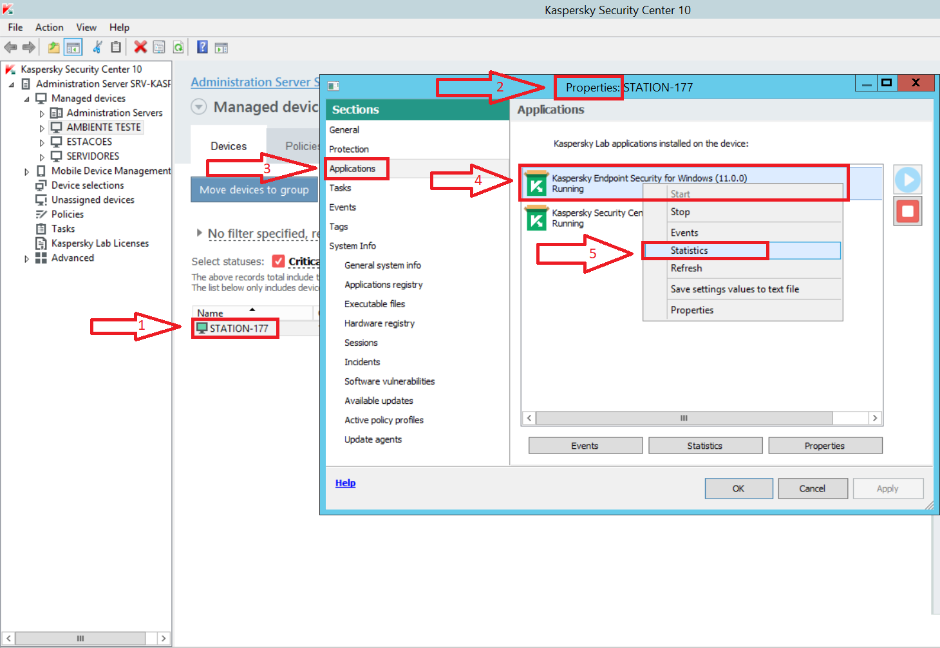The height and width of the screenshot is (648, 940).
Task: Toggle the Critical status checkbox
Action: coord(278,261)
